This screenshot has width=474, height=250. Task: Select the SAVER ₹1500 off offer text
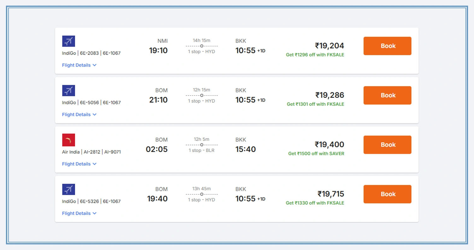tap(316, 154)
